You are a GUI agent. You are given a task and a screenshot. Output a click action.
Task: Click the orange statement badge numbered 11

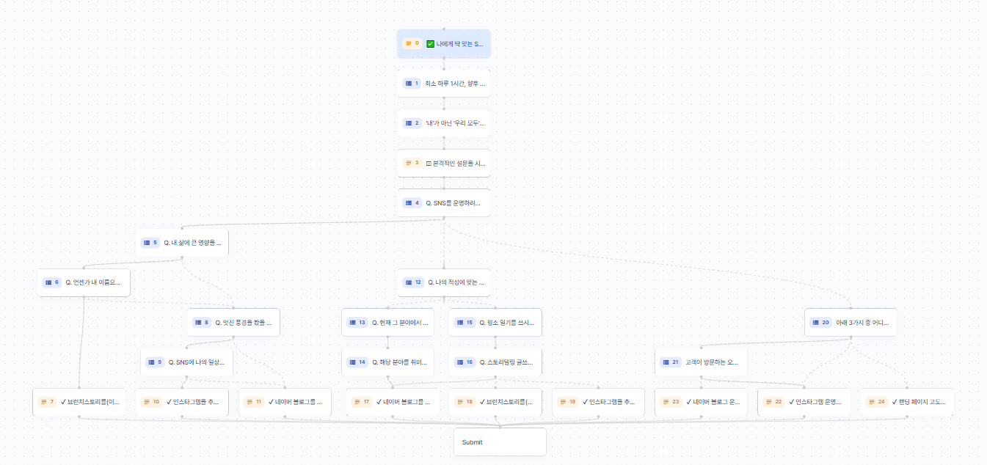[x=255, y=402]
